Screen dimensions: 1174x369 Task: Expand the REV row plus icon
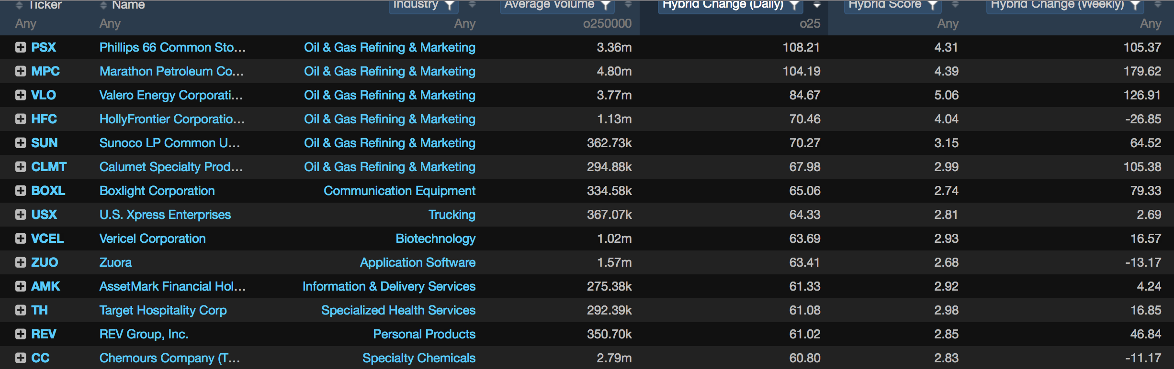pyautogui.click(x=20, y=334)
